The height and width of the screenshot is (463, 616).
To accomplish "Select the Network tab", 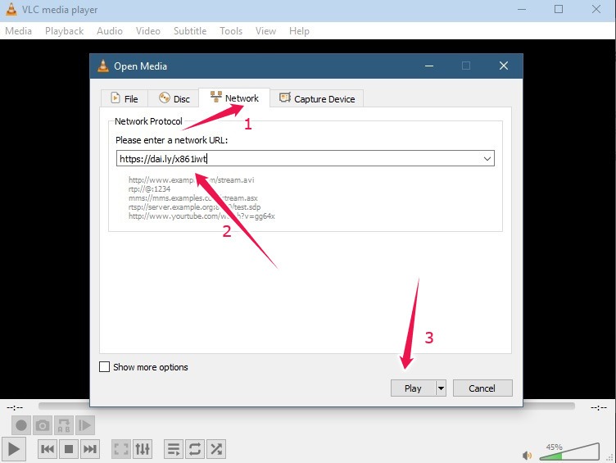I will pyautogui.click(x=234, y=98).
